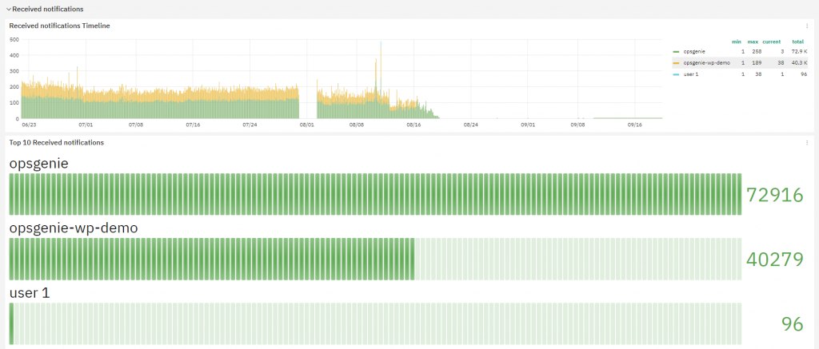Viewport: 819px width, 349px height.
Task: Click the 72916 bar gauge value
Action: tap(774, 195)
